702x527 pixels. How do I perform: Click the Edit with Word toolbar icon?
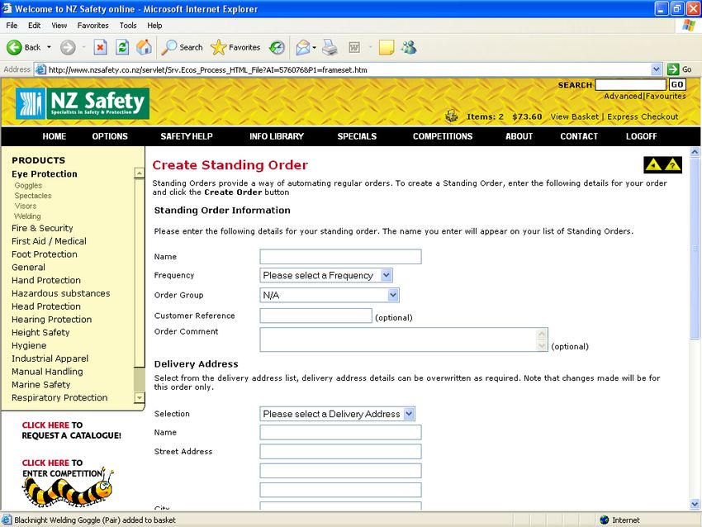click(354, 47)
